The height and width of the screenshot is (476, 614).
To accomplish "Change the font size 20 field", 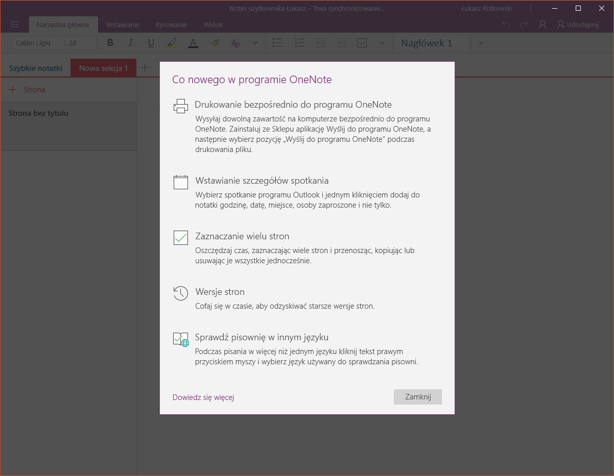I will tap(82, 43).
